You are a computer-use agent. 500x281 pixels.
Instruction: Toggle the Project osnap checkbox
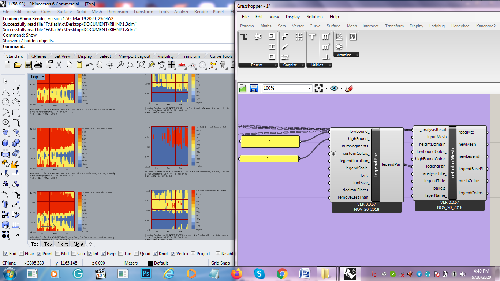click(193, 253)
